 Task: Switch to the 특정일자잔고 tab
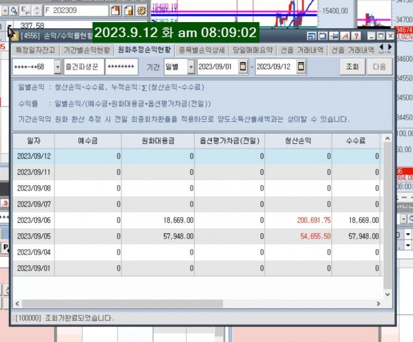[35, 50]
